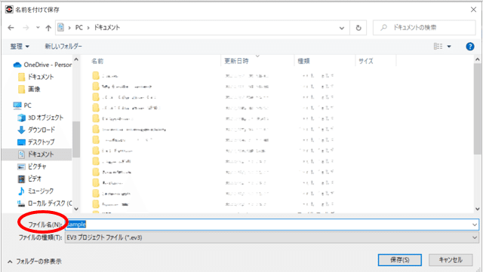Click the 保存(S) button

pos(399,260)
